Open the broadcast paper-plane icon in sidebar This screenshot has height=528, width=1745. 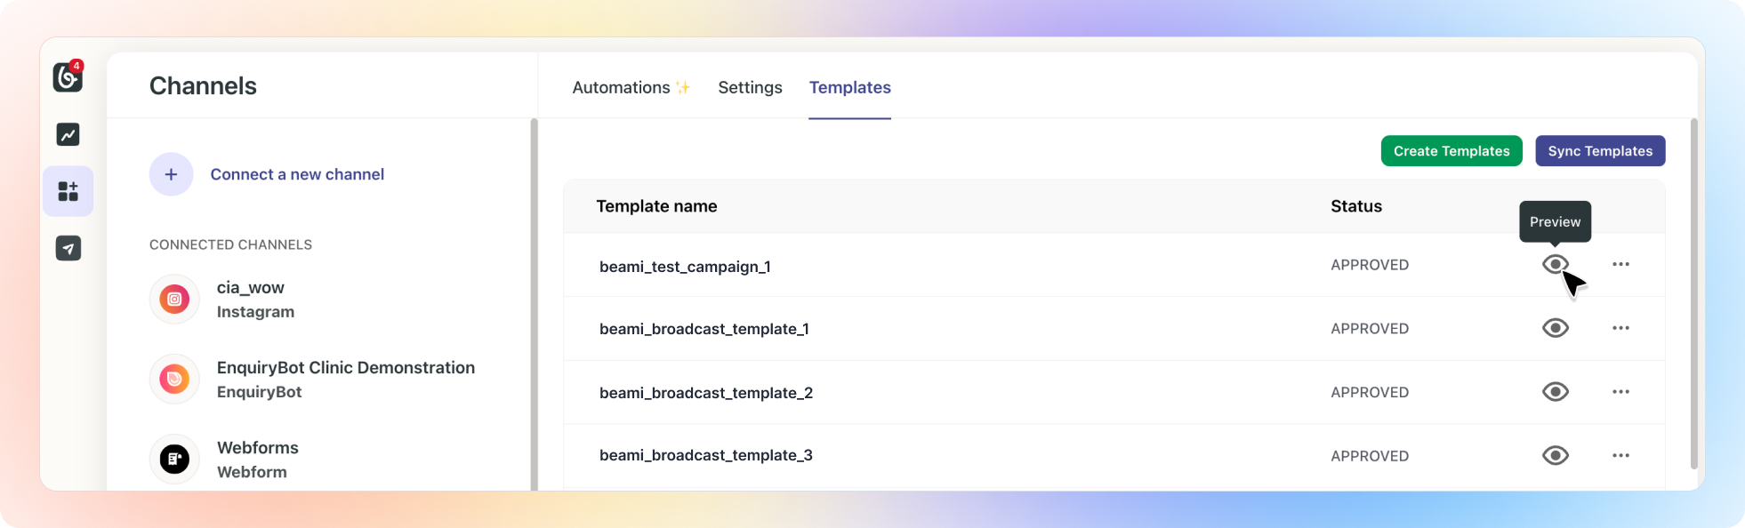(68, 248)
